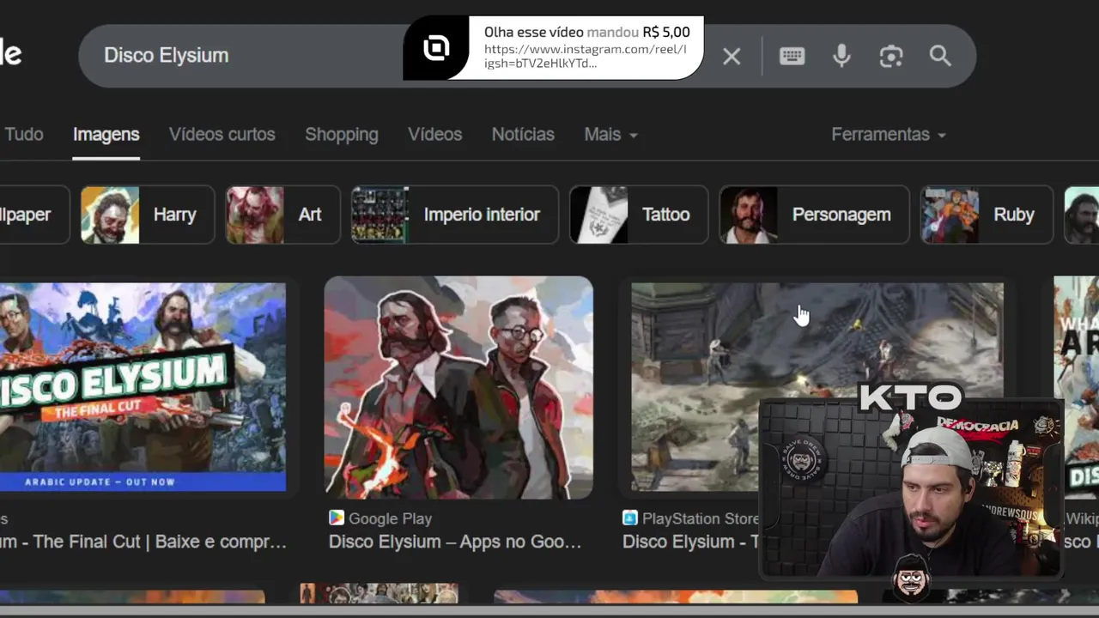Select the Art filter chip

(x=282, y=215)
